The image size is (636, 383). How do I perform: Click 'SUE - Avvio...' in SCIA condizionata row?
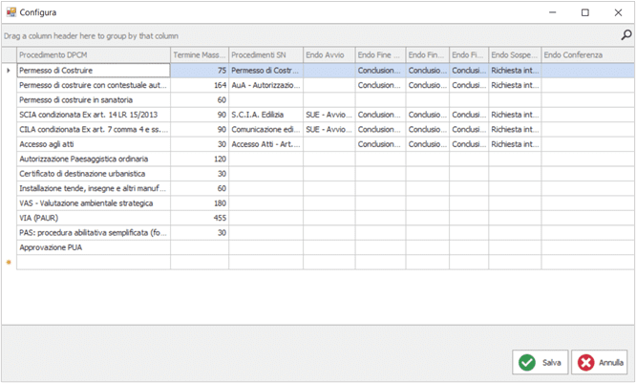point(329,115)
